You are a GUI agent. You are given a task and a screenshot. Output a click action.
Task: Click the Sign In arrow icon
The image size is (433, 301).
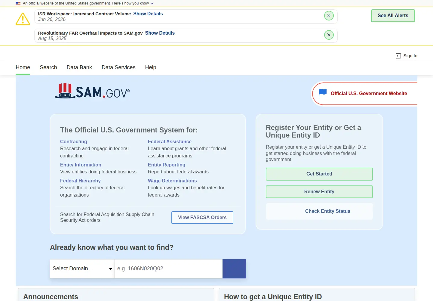[398, 56]
